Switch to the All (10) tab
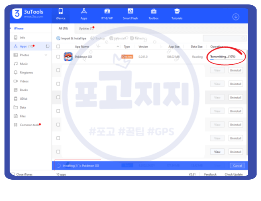The image size is (261, 201). coord(63,29)
